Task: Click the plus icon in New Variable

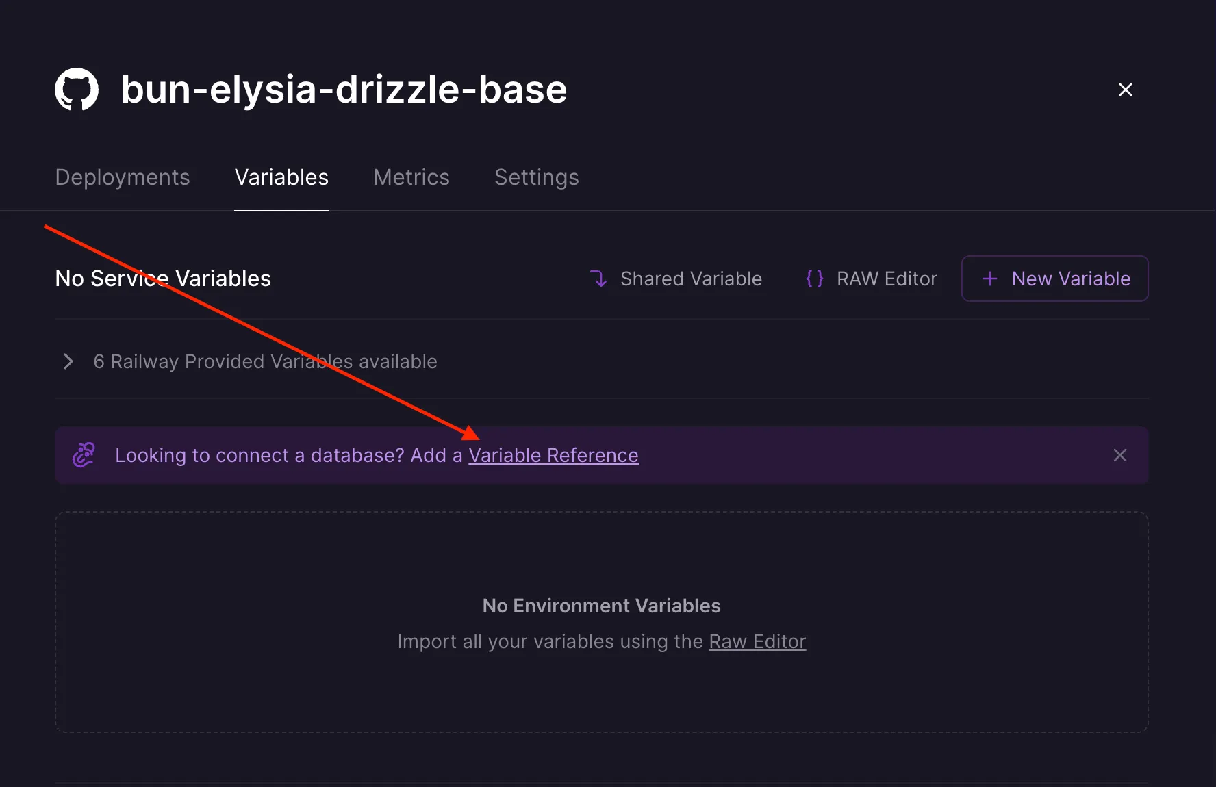Action: (x=989, y=279)
